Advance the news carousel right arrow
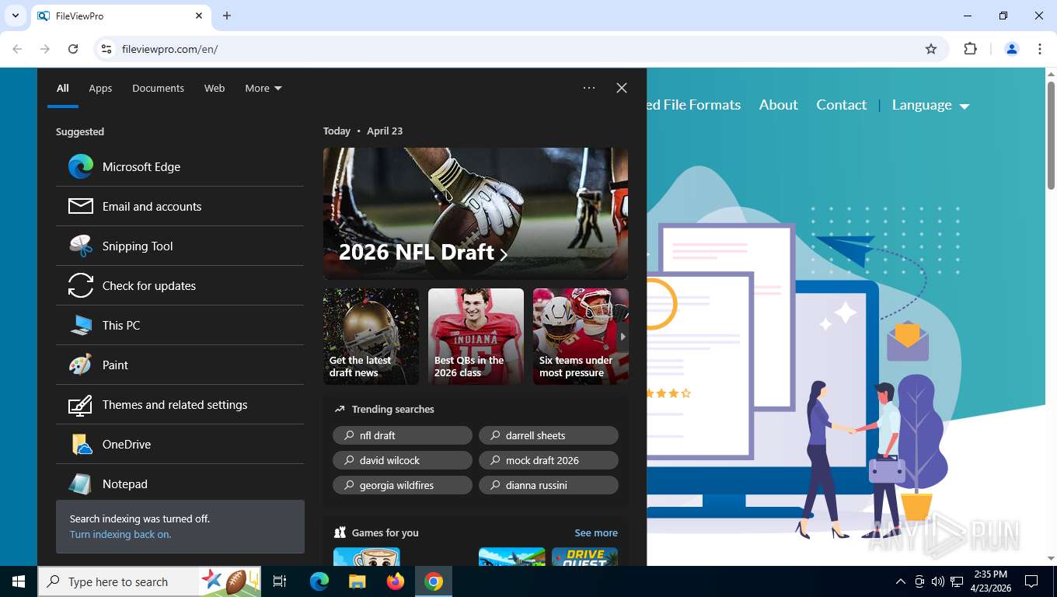 click(x=623, y=337)
